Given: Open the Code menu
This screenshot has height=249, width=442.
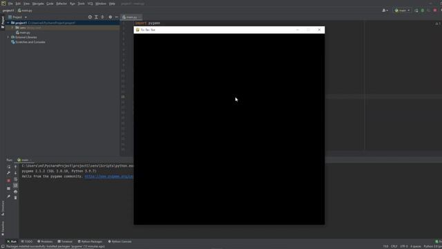Looking at the screenshot, I should (50, 3).
